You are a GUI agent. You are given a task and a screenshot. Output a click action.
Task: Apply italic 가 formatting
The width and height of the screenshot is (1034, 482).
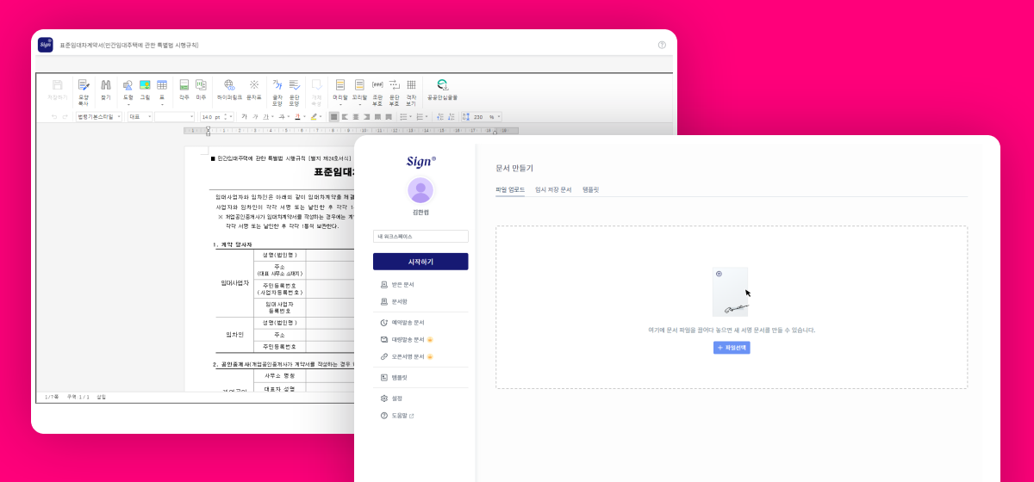pyautogui.click(x=255, y=116)
